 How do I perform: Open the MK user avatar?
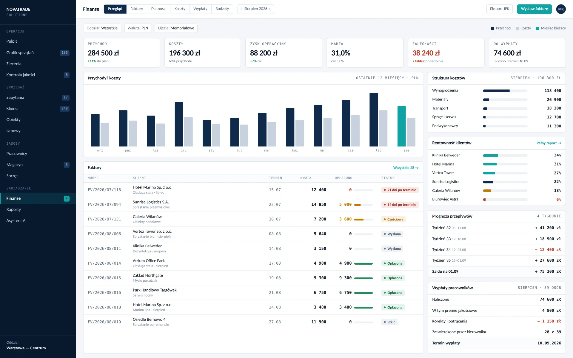(561, 9)
